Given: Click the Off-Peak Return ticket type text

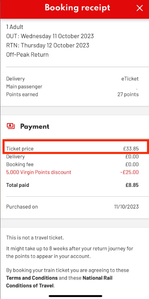Looking at the screenshot, I should coord(28,55).
